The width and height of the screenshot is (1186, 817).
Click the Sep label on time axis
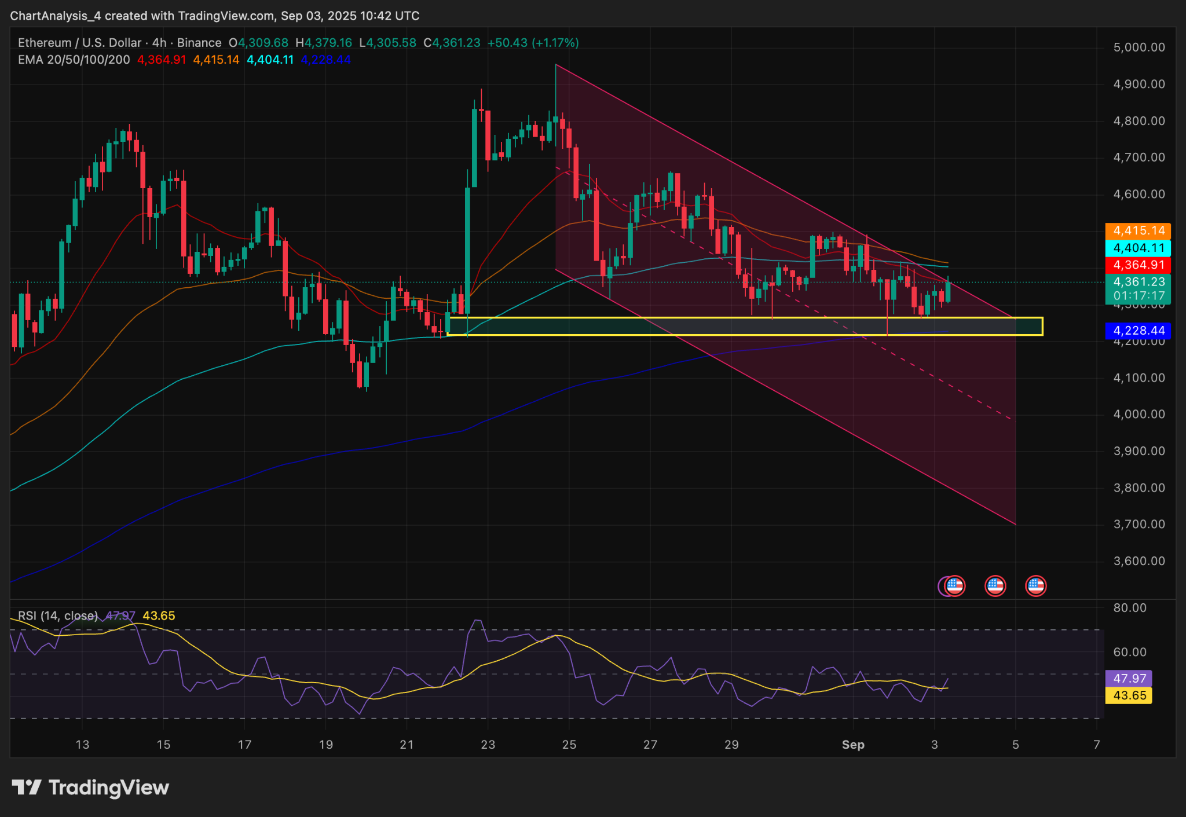pos(853,745)
